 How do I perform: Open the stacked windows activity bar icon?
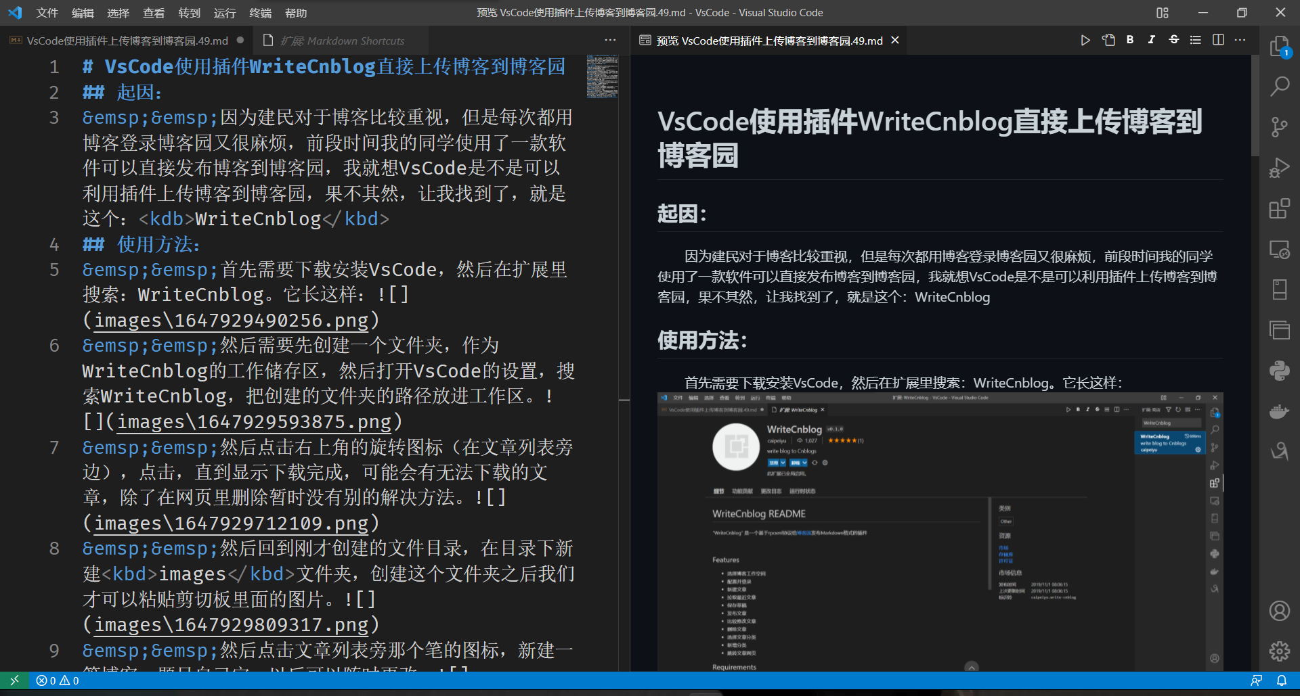(x=1279, y=330)
